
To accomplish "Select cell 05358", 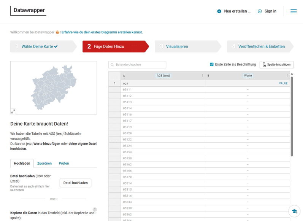I will coord(163,208).
